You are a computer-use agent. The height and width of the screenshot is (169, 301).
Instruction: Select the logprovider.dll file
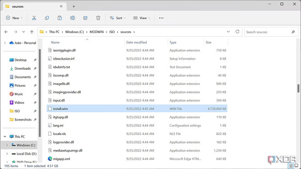tap(137, 142)
